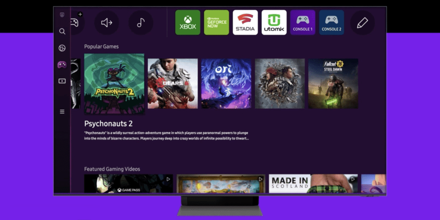
Task: Select the purple Gaming hub sidebar icon
Action: point(62,64)
